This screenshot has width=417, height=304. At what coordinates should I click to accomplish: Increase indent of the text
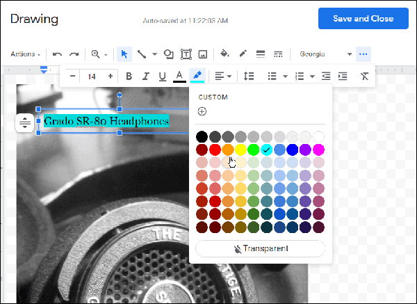(x=343, y=77)
